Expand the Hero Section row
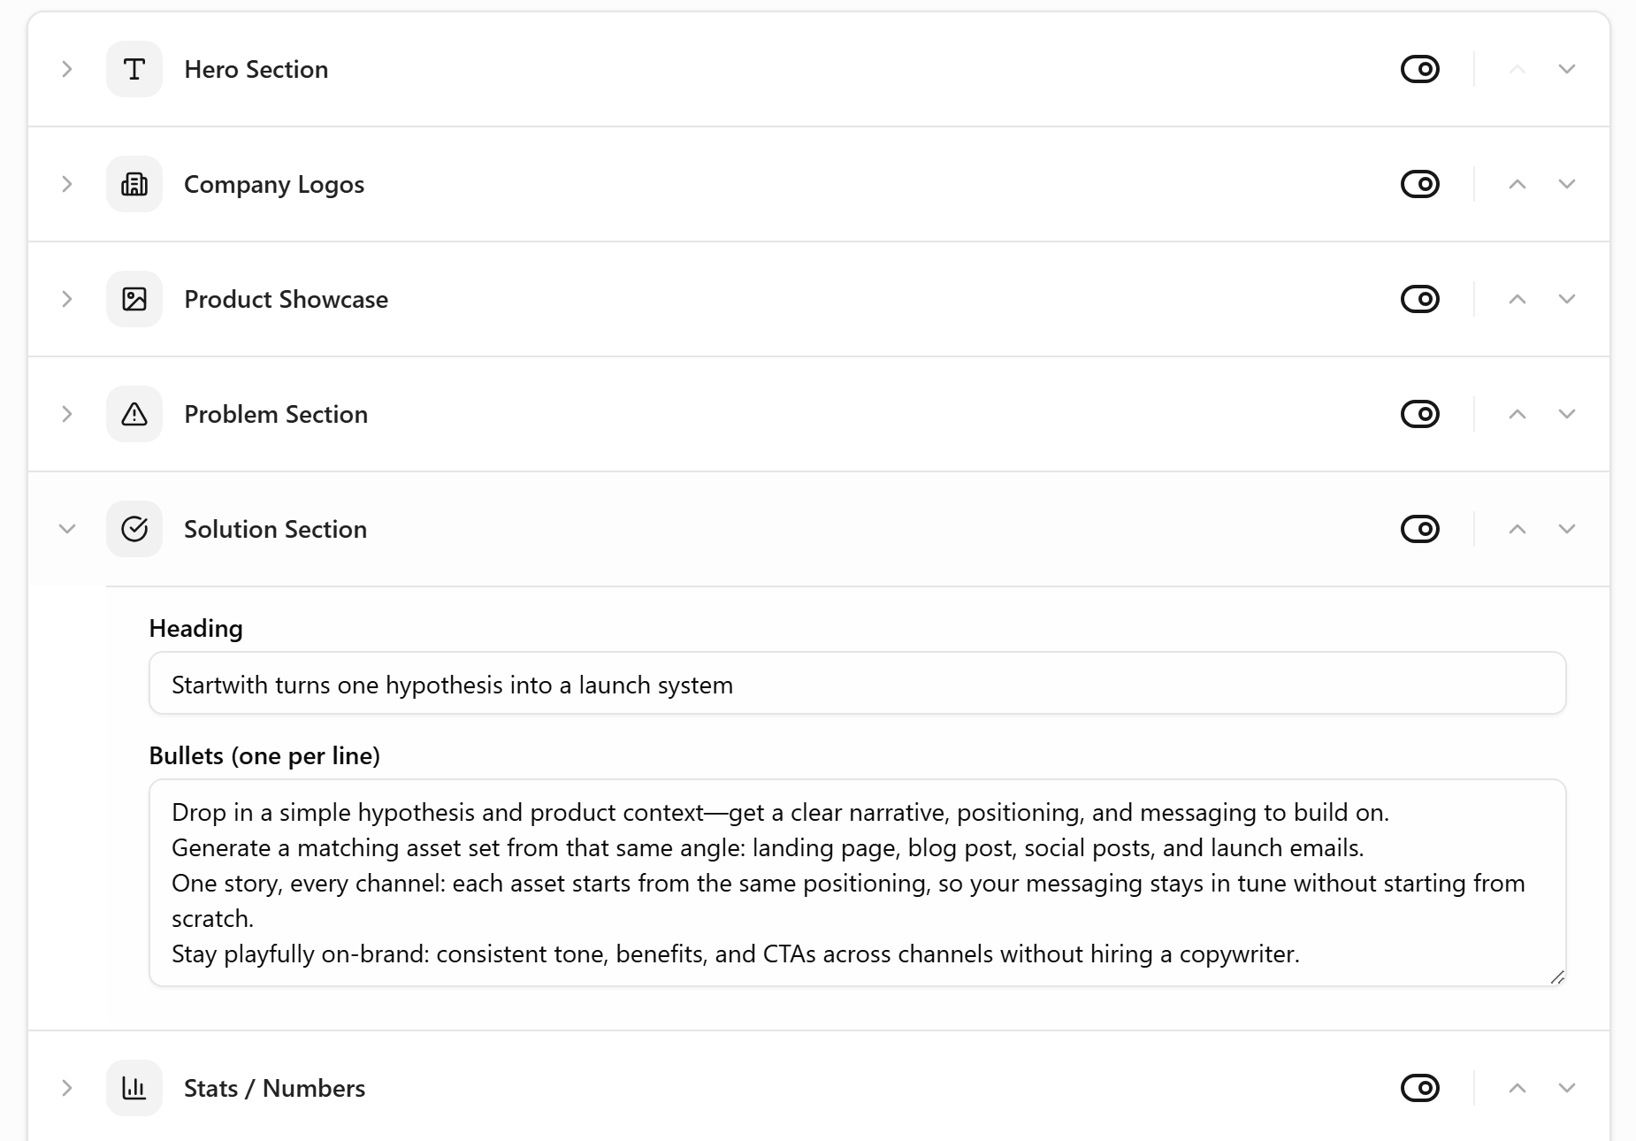 pyautogui.click(x=67, y=69)
